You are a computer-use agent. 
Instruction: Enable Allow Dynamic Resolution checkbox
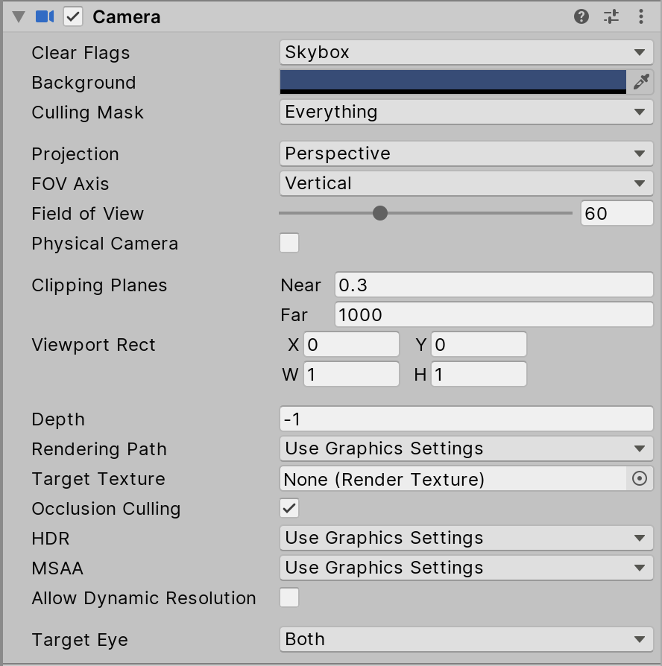point(289,597)
